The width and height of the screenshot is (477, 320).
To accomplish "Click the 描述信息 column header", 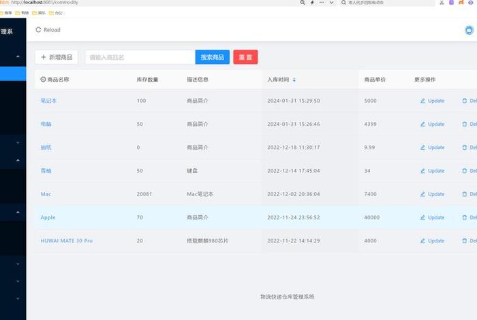I will coord(198,80).
